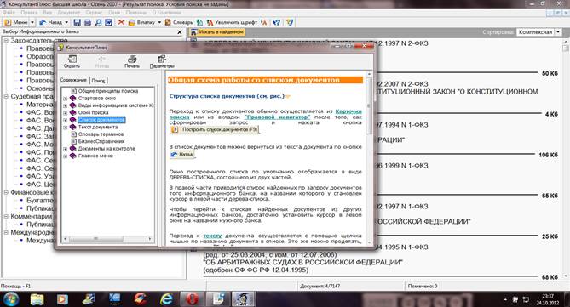Click status bar entry 'Помечено: 0'
The height and width of the screenshot is (307, 570).
pos(423,287)
